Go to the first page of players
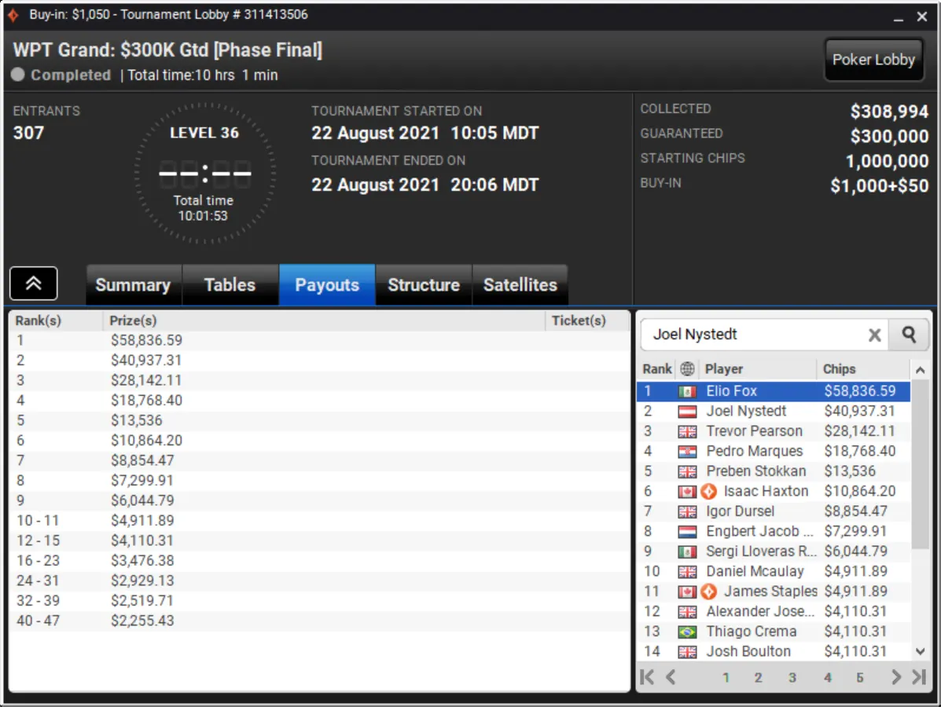The height and width of the screenshot is (707, 941). click(647, 677)
